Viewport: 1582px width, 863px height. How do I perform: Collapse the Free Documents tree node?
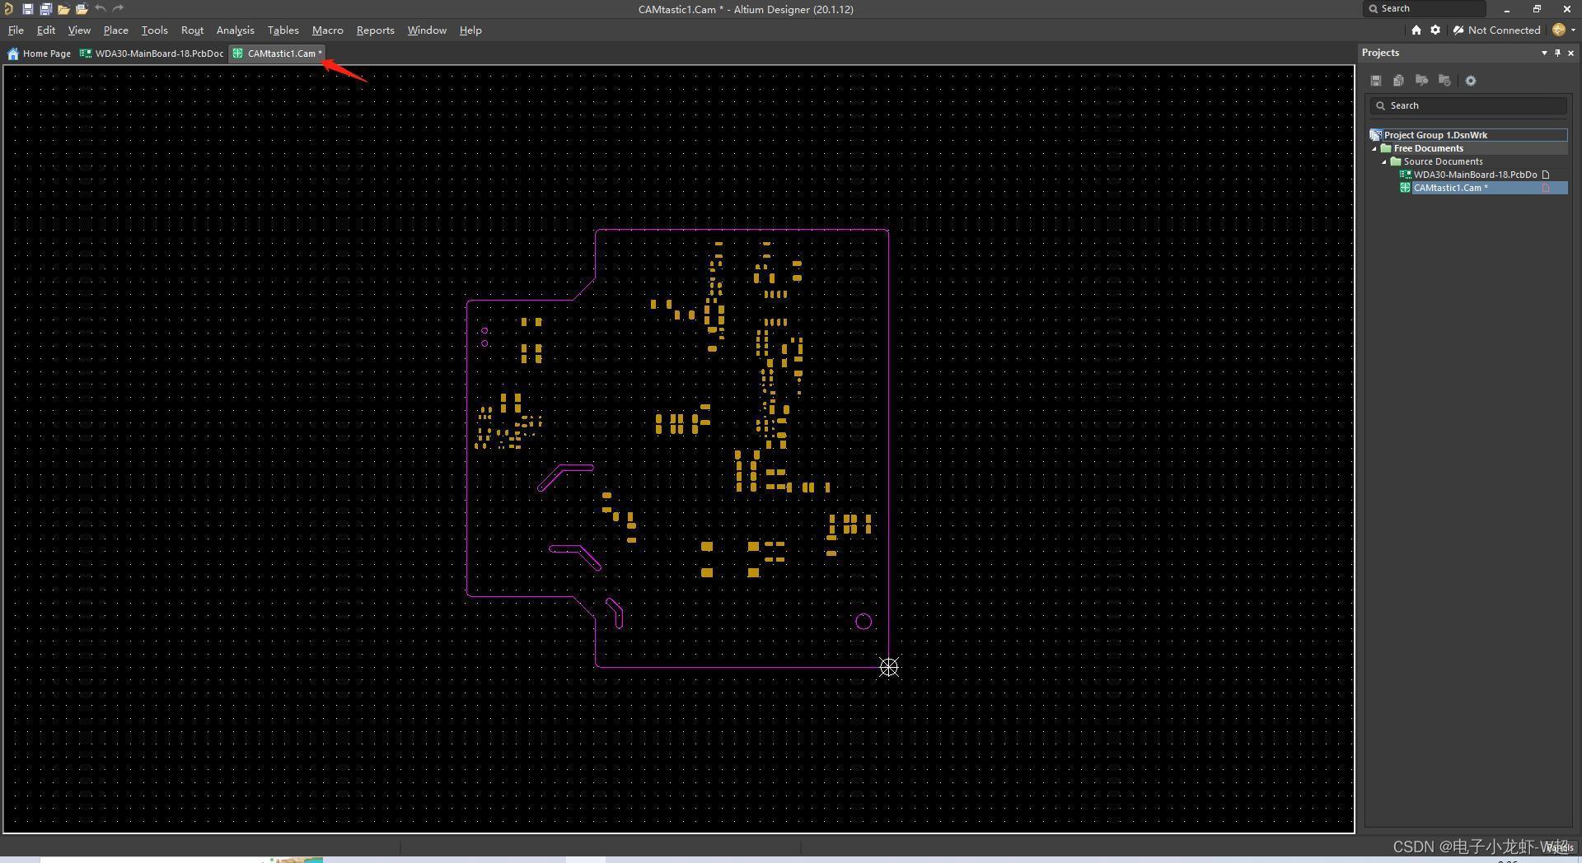pyautogui.click(x=1374, y=149)
